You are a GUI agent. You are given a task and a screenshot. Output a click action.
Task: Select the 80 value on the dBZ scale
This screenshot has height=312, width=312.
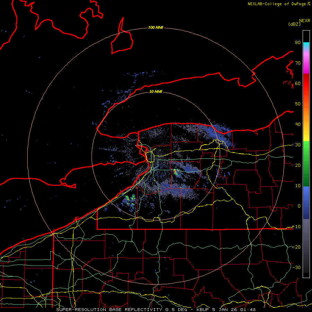click(x=298, y=43)
